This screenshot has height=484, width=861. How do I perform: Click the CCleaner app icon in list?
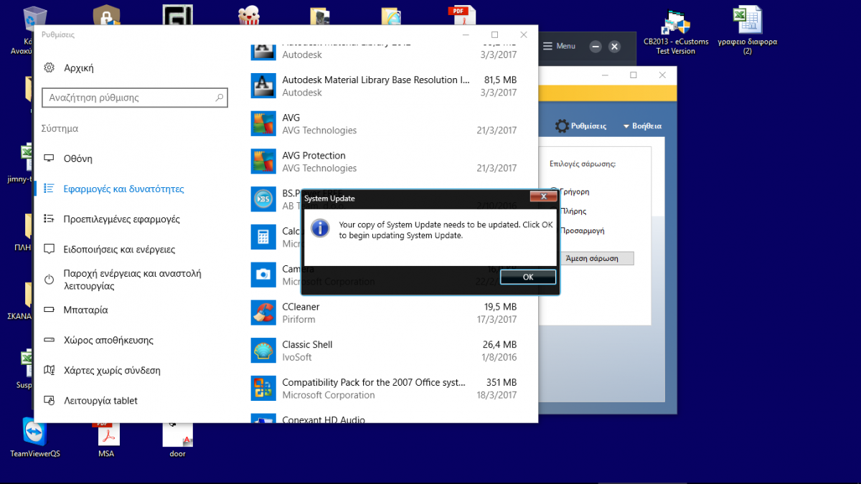click(263, 313)
